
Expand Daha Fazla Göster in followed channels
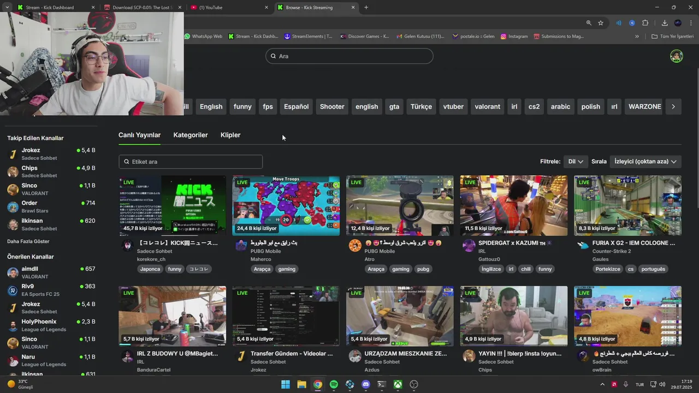[28, 241]
